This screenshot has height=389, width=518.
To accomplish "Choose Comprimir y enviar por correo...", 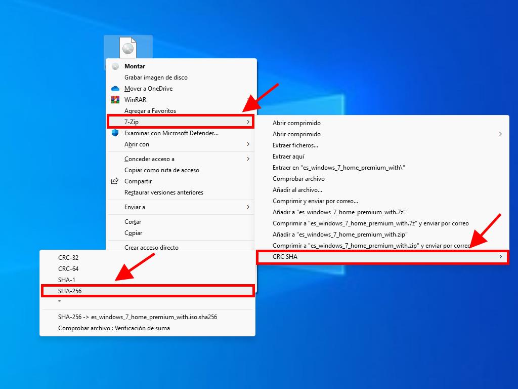I will (x=382, y=201).
